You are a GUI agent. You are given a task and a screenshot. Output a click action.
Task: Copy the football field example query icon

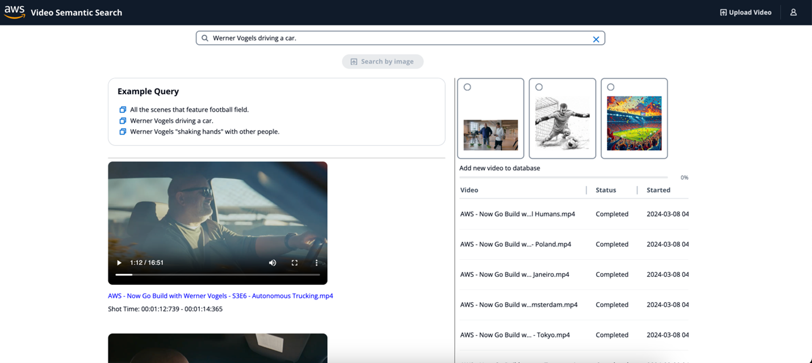point(123,109)
